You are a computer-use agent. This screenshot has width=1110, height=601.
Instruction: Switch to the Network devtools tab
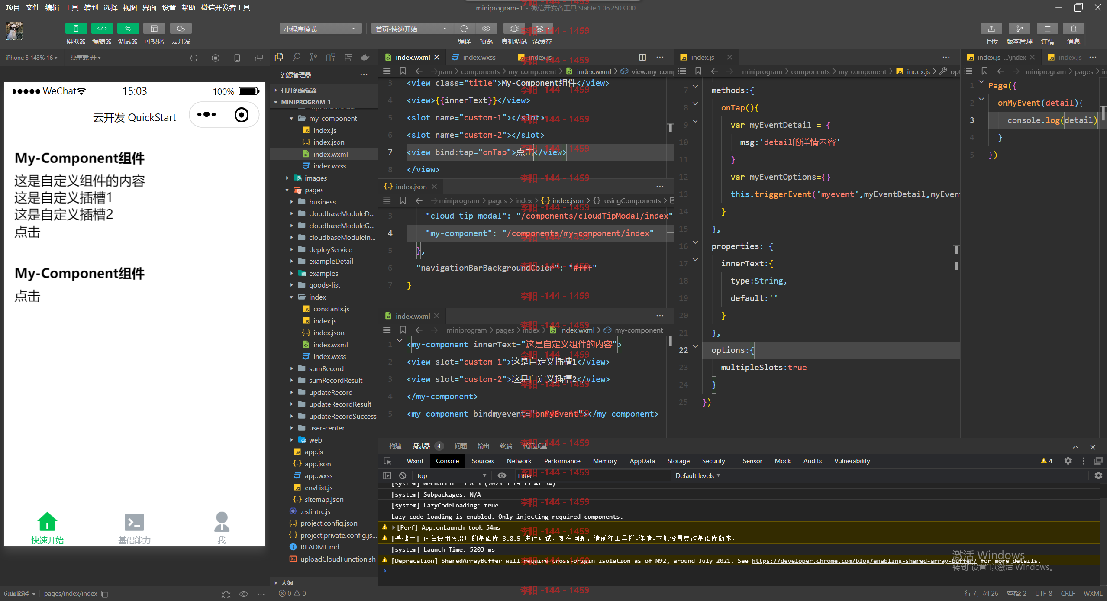pos(519,461)
